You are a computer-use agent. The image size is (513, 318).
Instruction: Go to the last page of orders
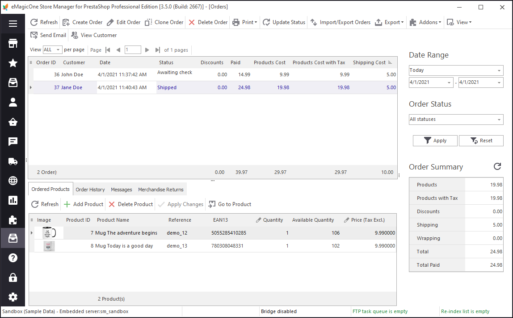(158, 50)
